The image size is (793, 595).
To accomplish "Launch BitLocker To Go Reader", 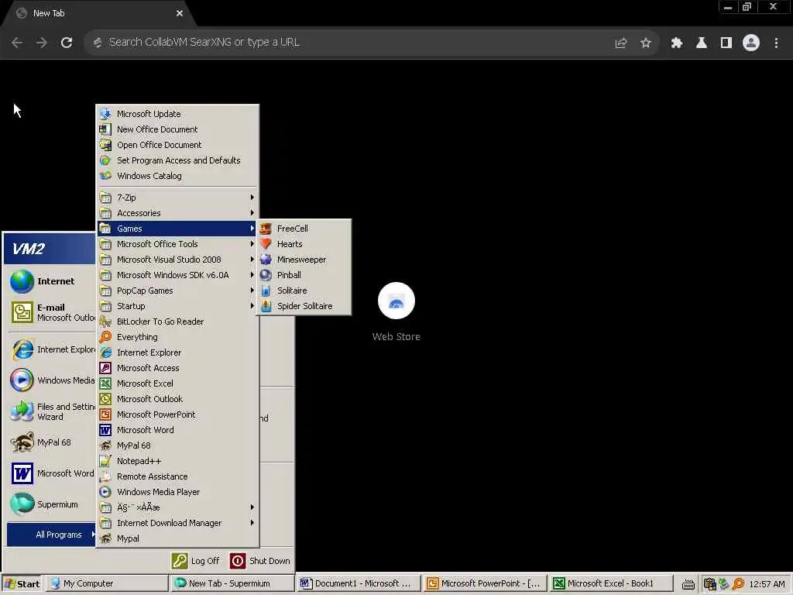I will click(177, 322).
